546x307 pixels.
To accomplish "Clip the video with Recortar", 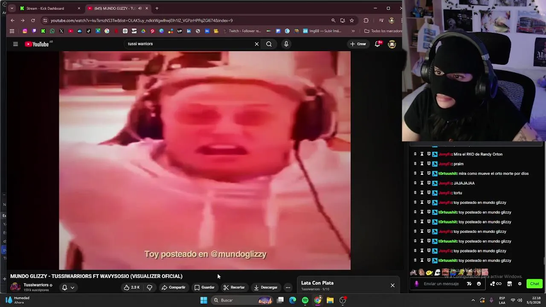I will 234,287.
